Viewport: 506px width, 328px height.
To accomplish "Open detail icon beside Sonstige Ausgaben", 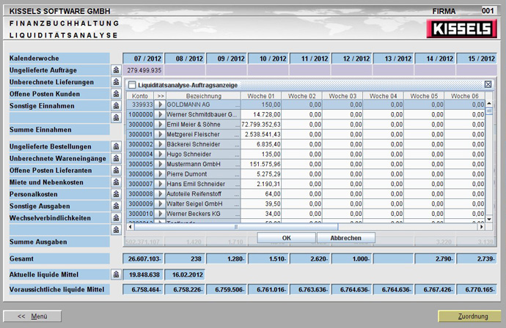I will [x=116, y=206].
